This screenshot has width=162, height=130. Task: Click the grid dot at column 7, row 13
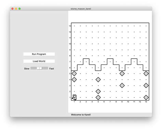click(x=110, y=26)
